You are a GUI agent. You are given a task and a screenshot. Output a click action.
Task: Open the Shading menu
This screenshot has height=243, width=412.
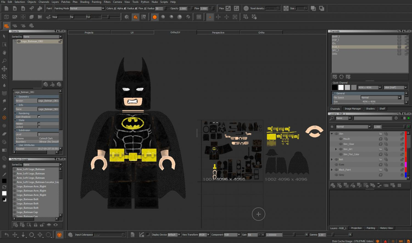click(x=85, y=2)
